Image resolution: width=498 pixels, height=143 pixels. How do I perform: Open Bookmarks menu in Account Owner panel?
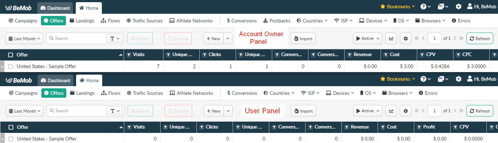coord(398,7)
